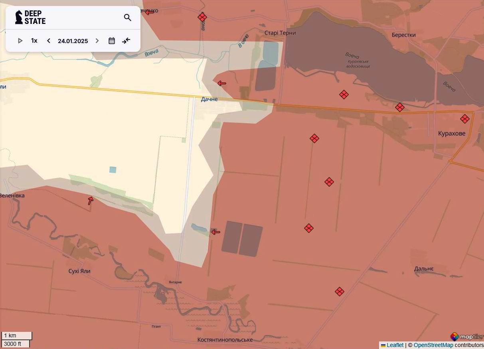This screenshot has width=484, height=349.
Task: Toggle timeline playback with the play control
Action: click(20, 40)
